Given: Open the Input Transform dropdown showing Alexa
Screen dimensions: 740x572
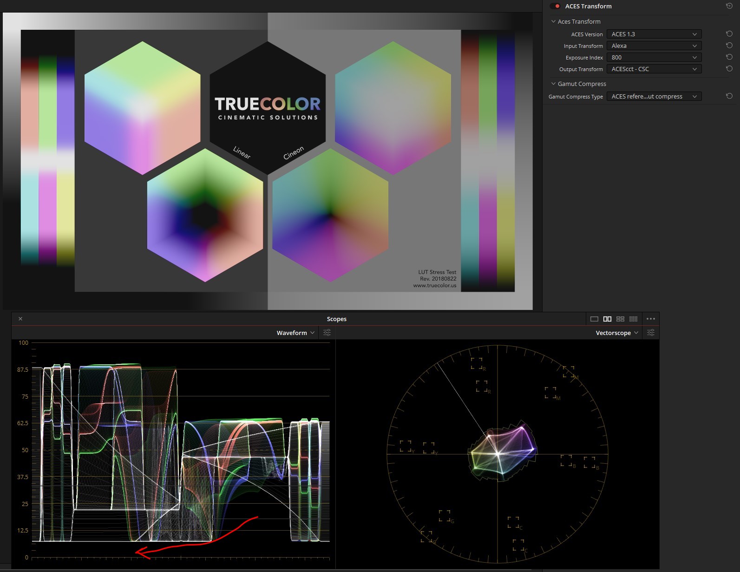Looking at the screenshot, I should click(x=654, y=46).
